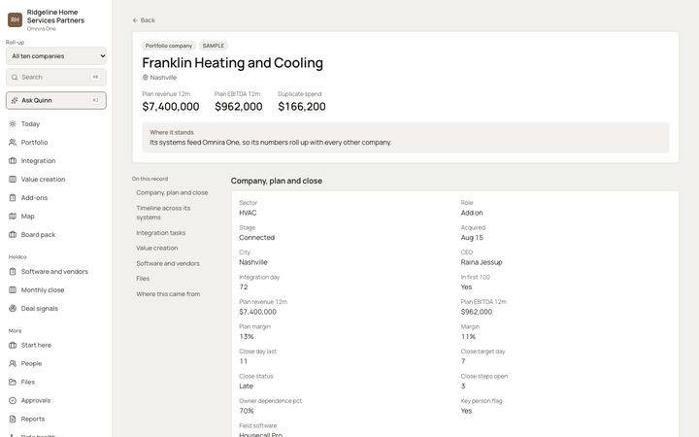Click the Add-ons clipboard icon
This screenshot has width=699, height=437.
(x=13, y=197)
